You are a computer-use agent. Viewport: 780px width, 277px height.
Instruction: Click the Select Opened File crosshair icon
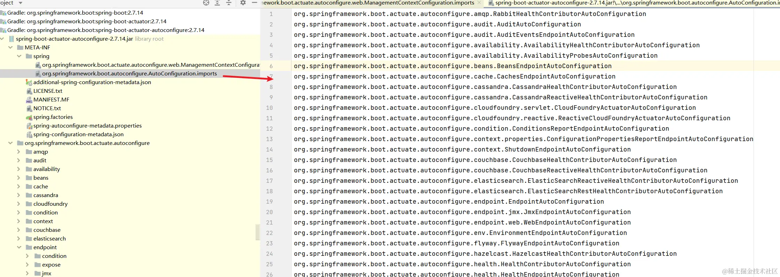tap(206, 3)
